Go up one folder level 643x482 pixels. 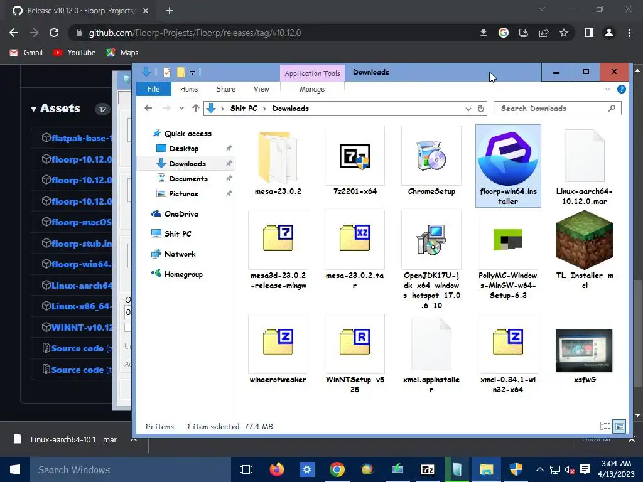pos(196,108)
